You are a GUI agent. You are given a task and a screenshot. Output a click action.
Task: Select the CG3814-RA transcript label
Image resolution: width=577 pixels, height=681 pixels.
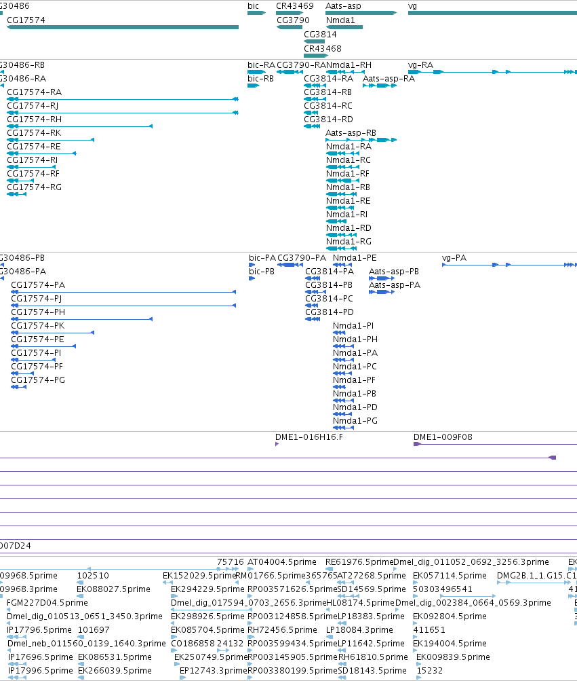328,79
